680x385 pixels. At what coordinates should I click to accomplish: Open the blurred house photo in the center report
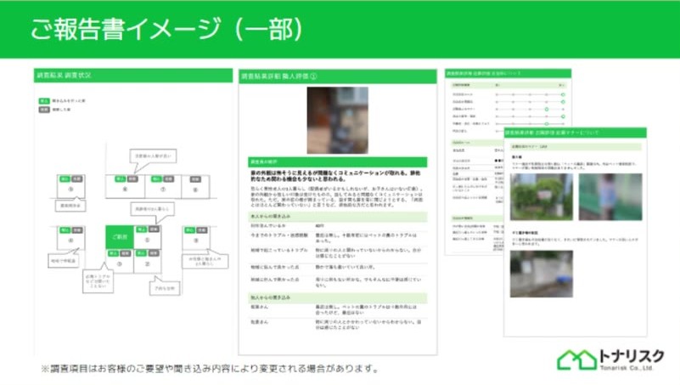click(337, 120)
